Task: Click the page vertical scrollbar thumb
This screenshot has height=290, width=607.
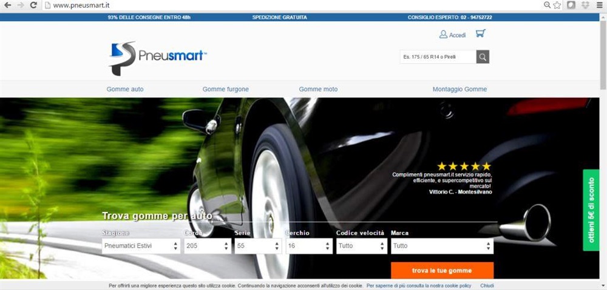Action: pyautogui.click(x=603, y=54)
